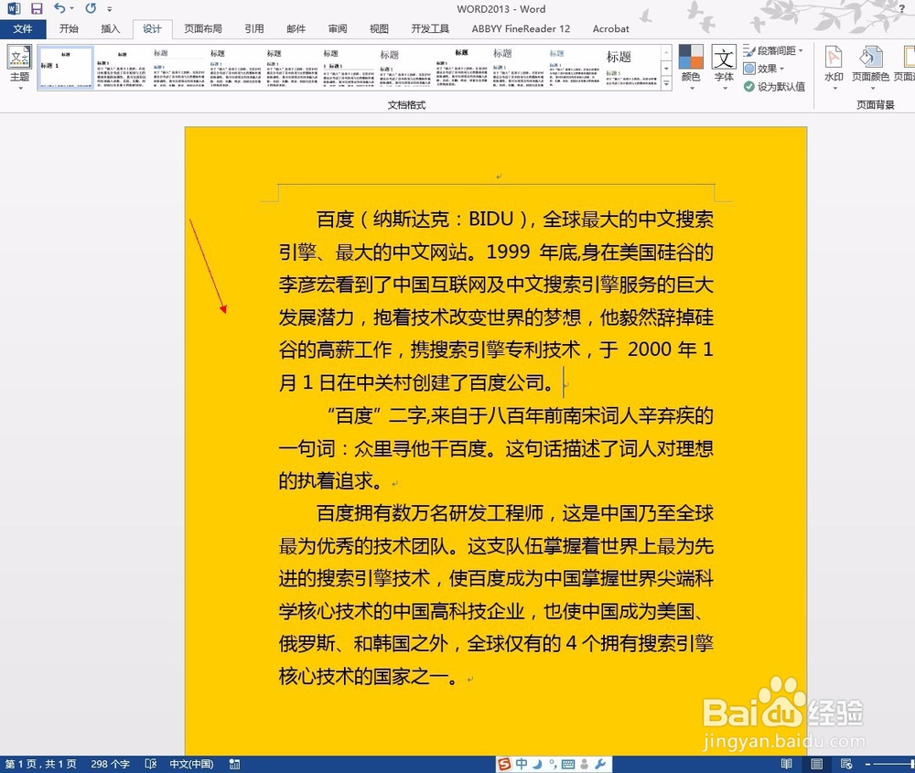Open the 颜色 theme colors palette
Image resolution: width=915 pixels, height=773 pixels.
tap(691, 68)
